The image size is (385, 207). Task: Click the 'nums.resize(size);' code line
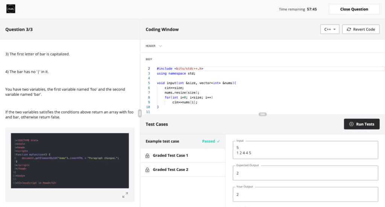point(182,92)
